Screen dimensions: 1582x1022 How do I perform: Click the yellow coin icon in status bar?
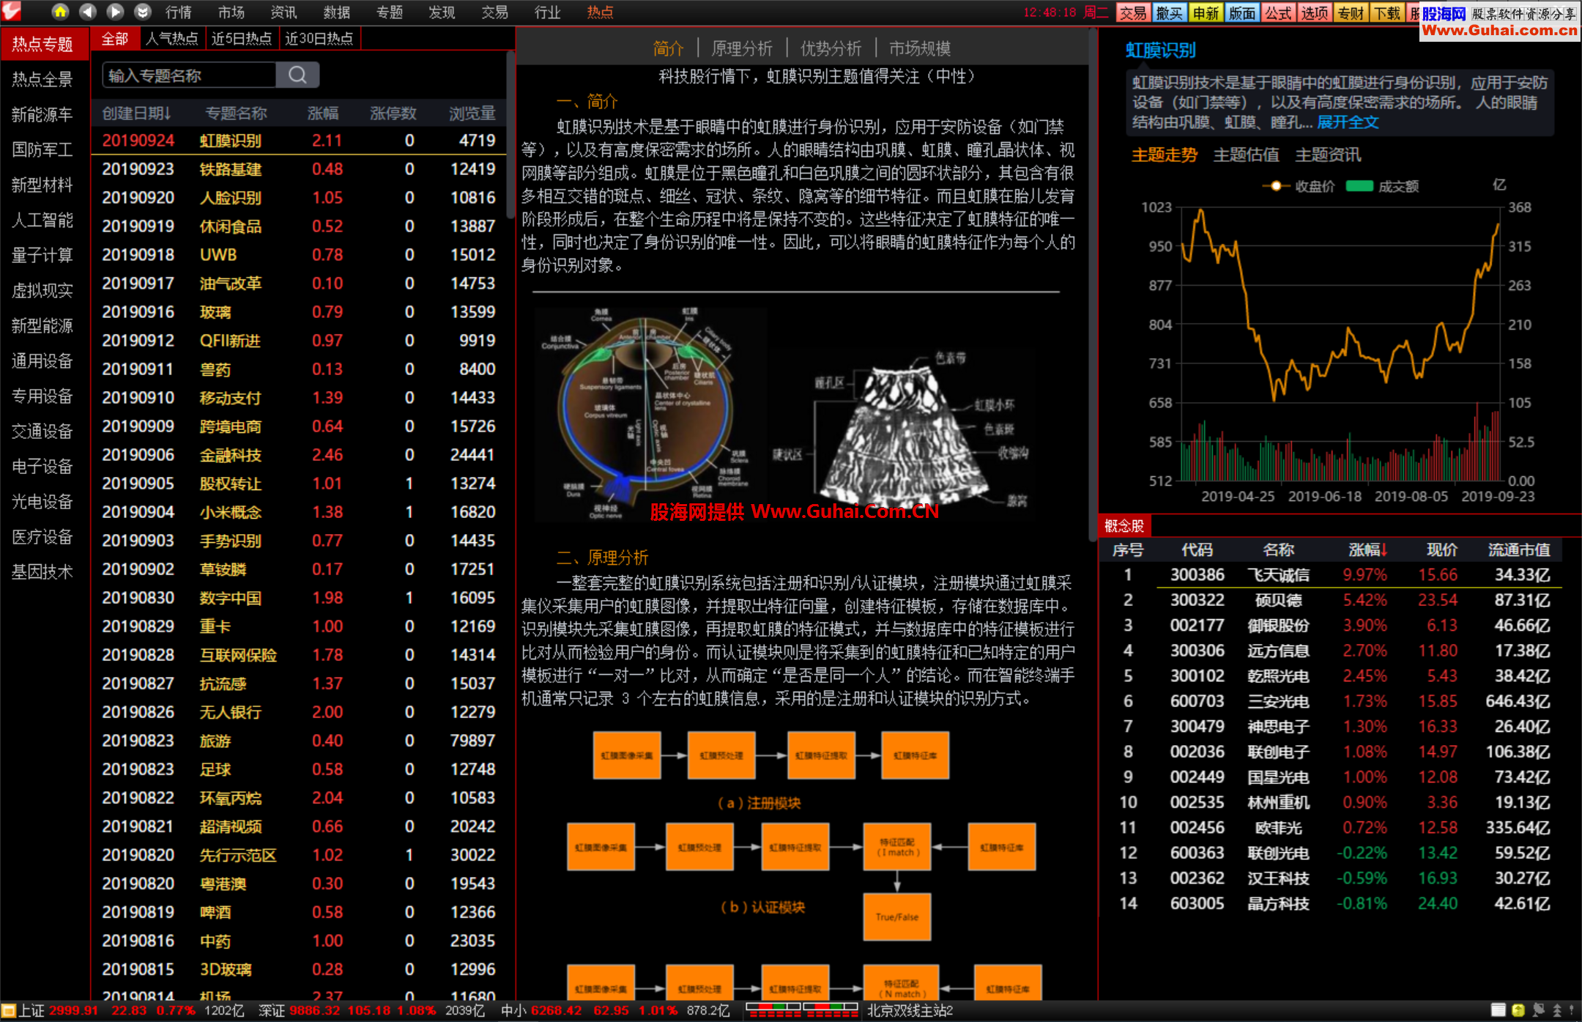(1518, 1010)
